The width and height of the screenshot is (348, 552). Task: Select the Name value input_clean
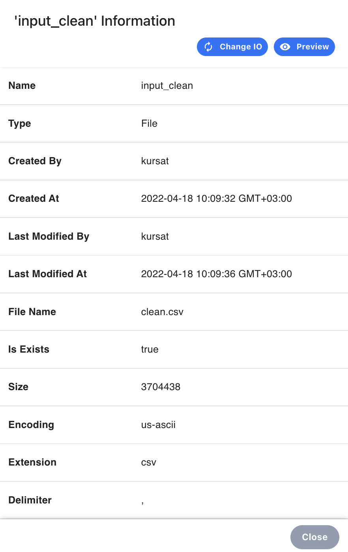click(x=167, y=86)
